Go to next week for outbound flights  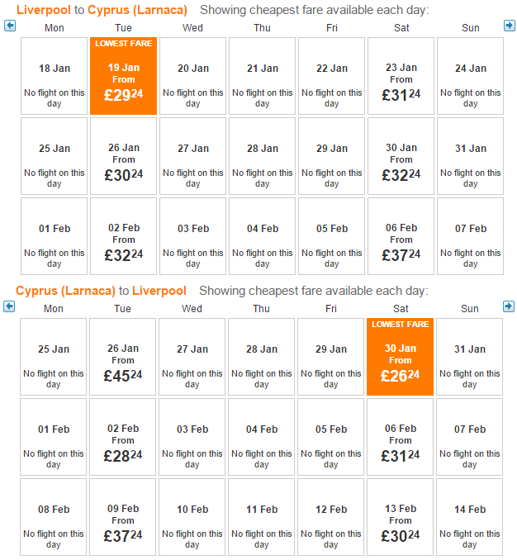(509, 26)
